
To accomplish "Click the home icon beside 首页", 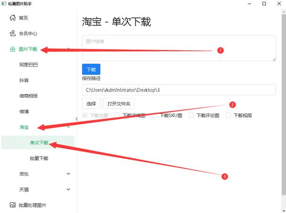I will (x=13, y=18).
